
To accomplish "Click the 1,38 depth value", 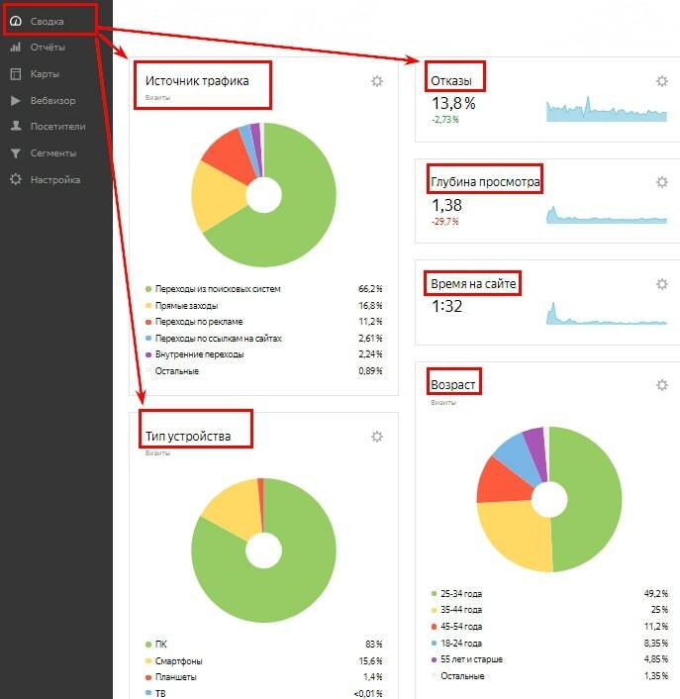I will 446,206.
